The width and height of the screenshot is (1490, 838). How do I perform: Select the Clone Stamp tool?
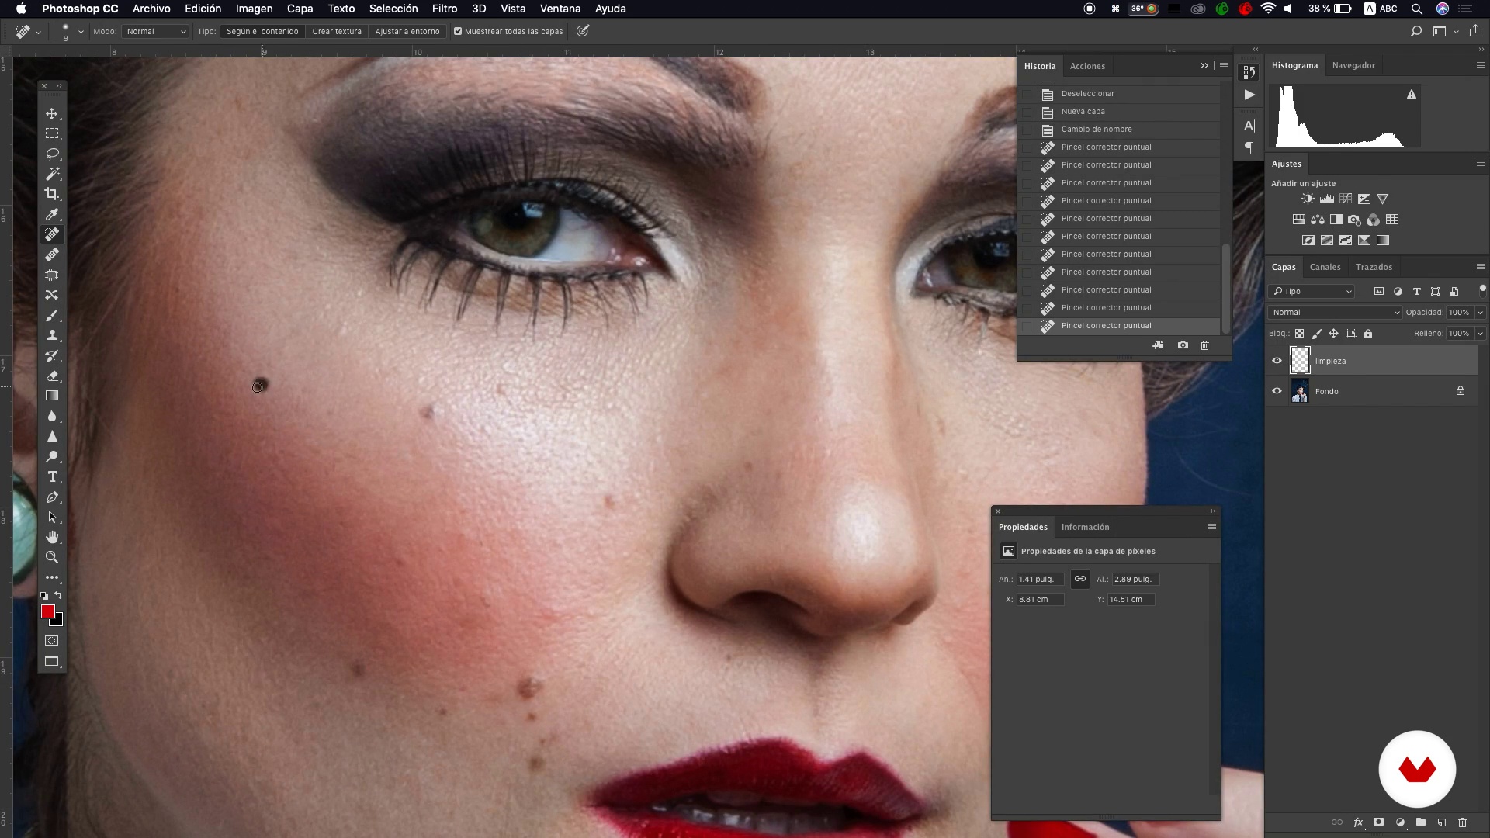pyautogui.click(x=52, y=335)
